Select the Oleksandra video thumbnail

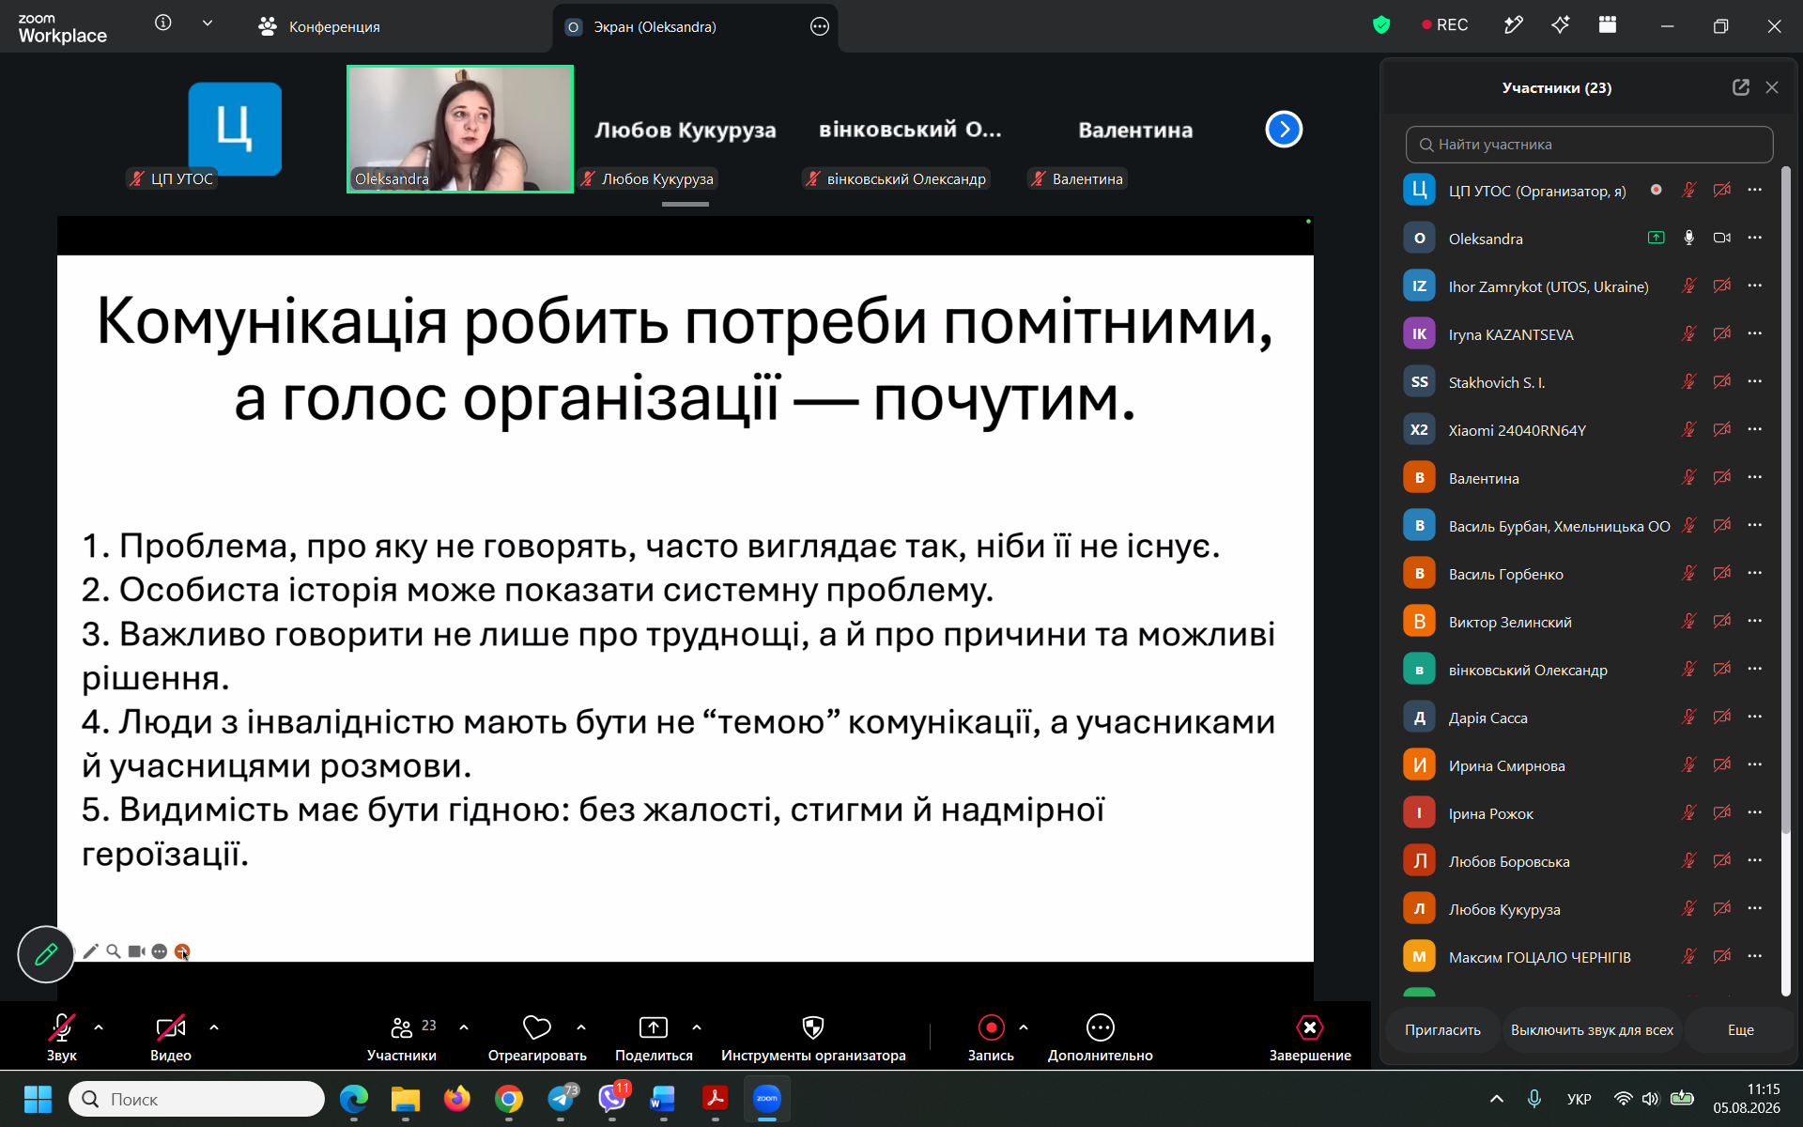pyautogui.click(x=460, y=129)
